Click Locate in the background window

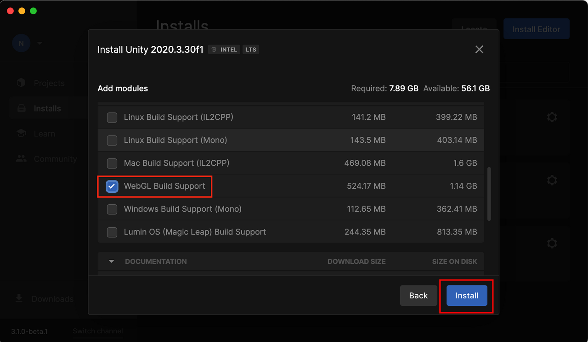click(x=474, y=29)
